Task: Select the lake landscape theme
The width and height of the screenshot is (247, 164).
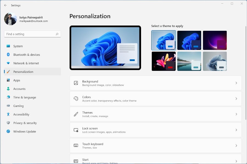Action: pyautogui.click(x=189, y=61)
